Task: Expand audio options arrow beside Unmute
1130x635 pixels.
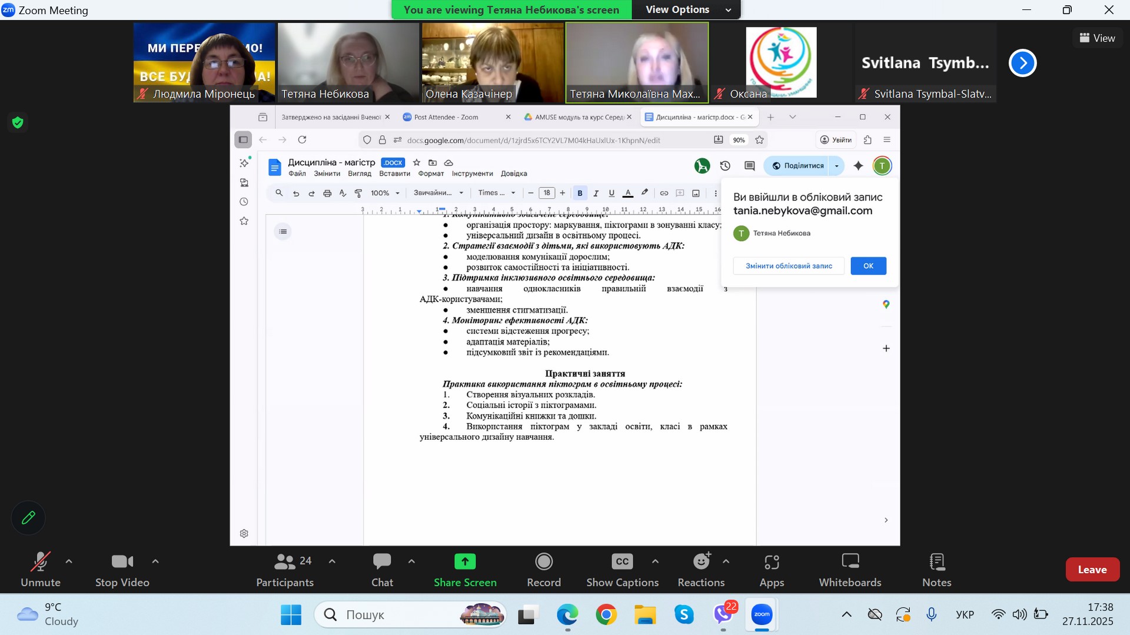Action: pos(69,562)
